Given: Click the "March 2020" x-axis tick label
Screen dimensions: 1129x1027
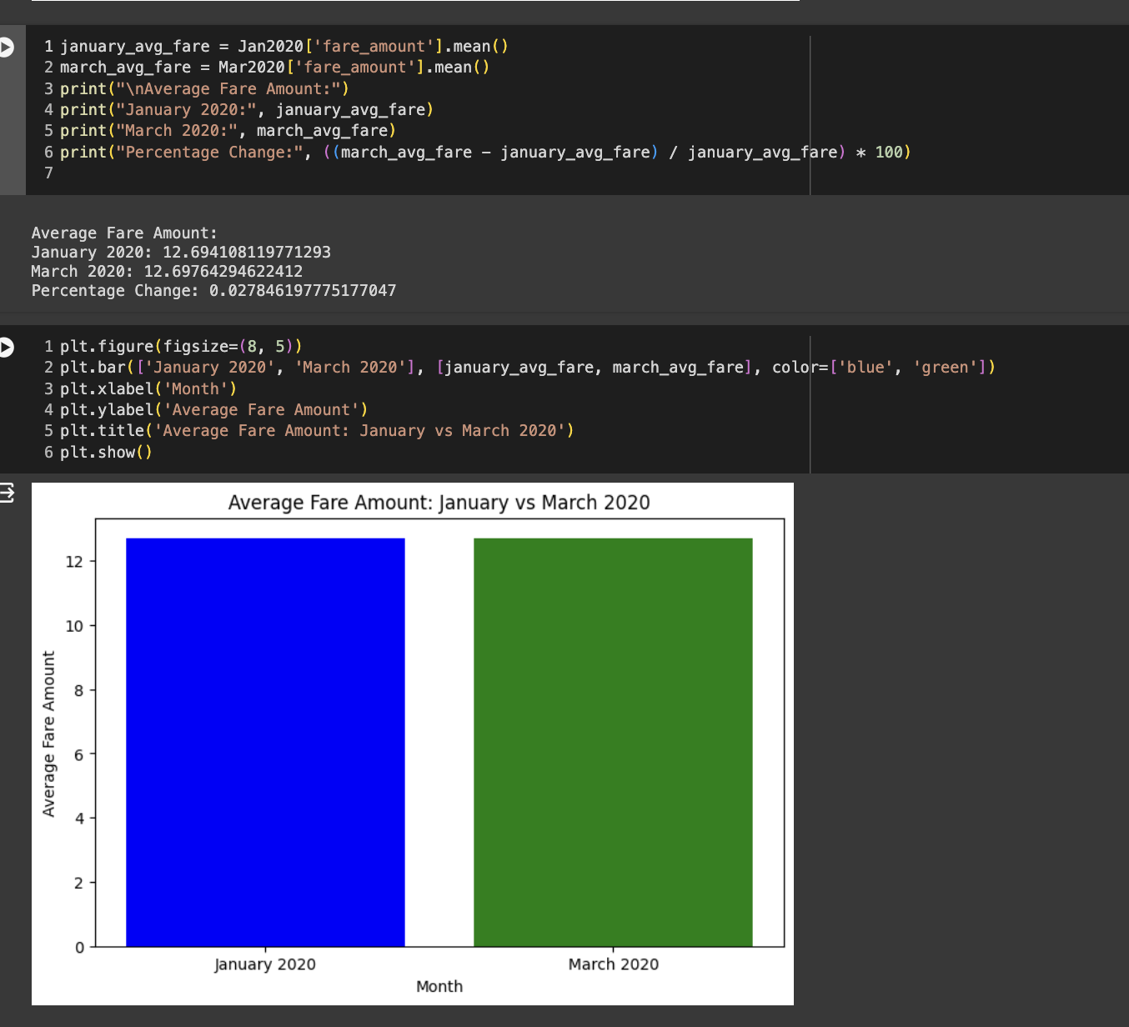Looking at the screenshot, I should coord(614,964).
